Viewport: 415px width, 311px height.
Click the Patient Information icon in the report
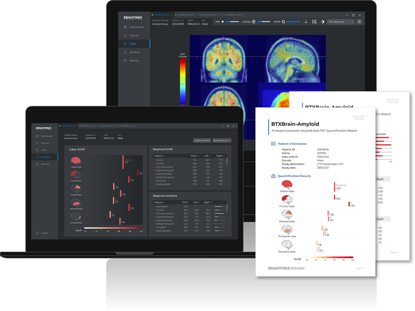tap(273, 144)
